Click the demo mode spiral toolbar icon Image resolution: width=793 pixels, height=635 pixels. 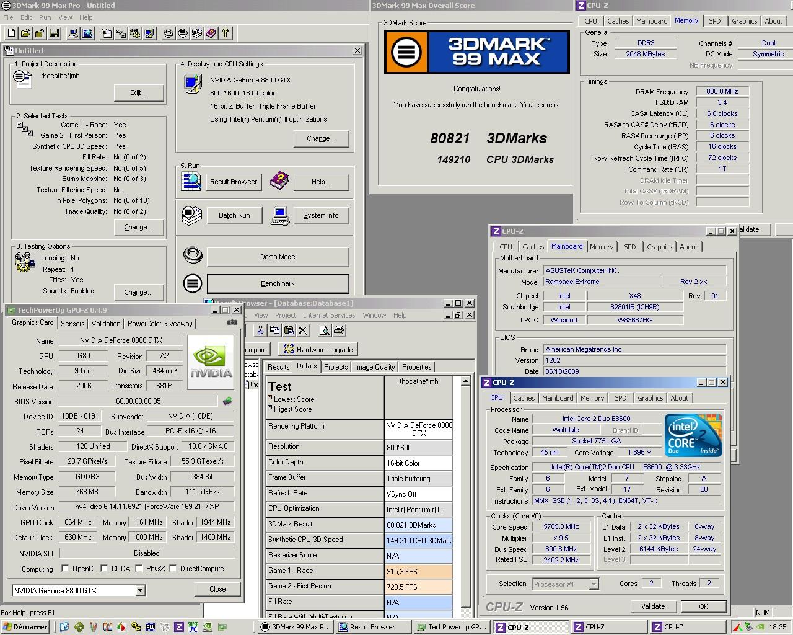point(169,33)
